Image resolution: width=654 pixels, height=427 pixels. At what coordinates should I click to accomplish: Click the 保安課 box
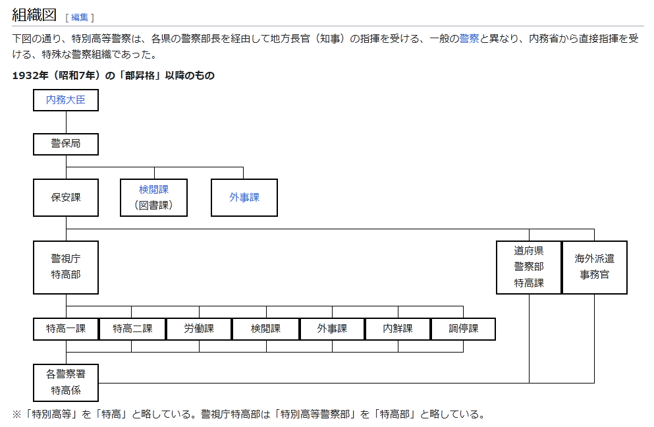coord(66,198)
